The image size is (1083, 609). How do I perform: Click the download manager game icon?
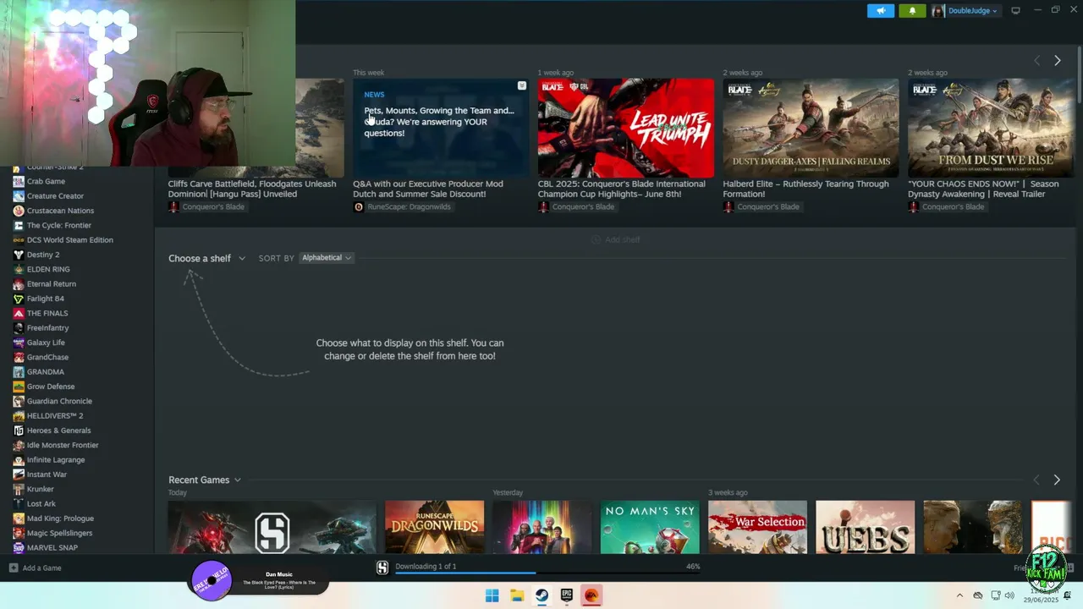coord(382,568)
